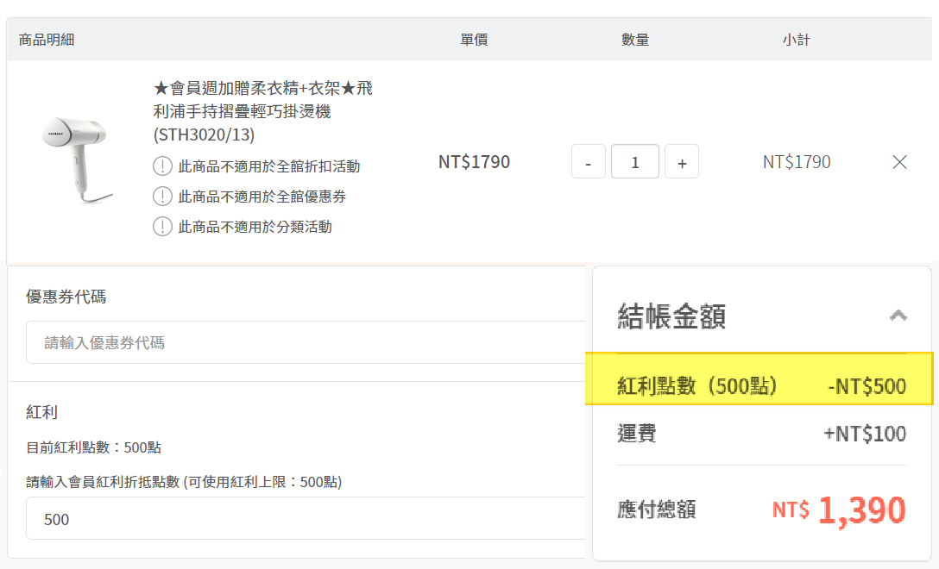This screenshot has width=939, height=569.
Task: Collapse the 結帳金額 summary panel chevron
Action: coord(898,316)
